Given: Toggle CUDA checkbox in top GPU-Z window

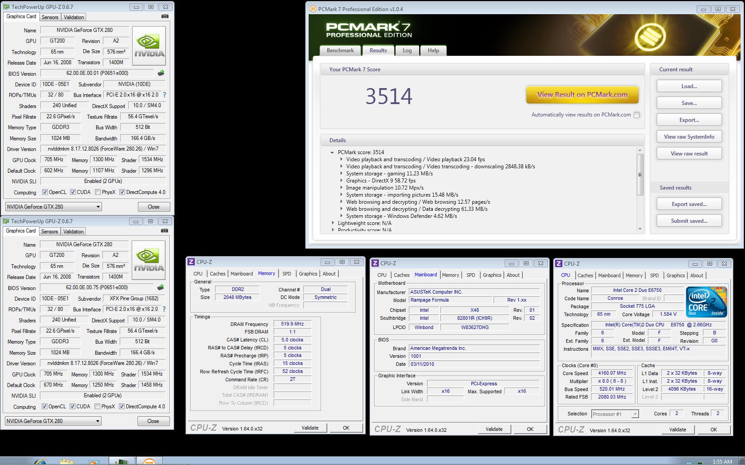Looking at the screenshot, I should pos(73,192).
